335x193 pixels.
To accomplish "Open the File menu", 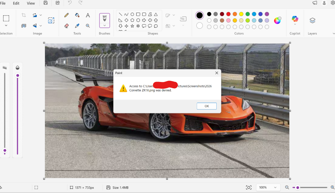I will (x=2, y=3).
